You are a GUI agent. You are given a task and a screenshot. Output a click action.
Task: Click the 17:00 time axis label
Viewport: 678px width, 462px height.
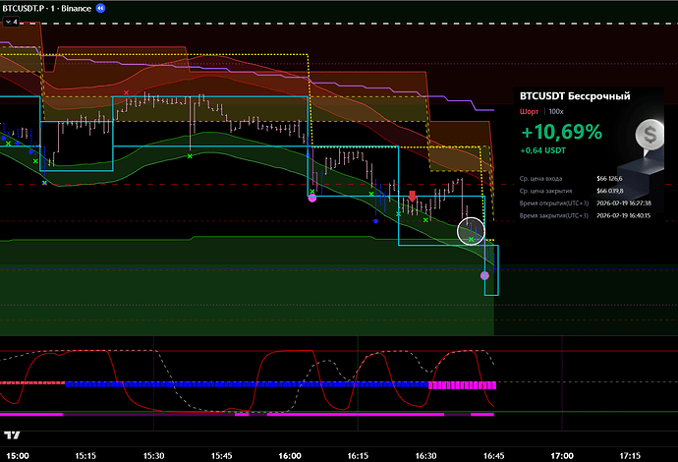[560, 455]
